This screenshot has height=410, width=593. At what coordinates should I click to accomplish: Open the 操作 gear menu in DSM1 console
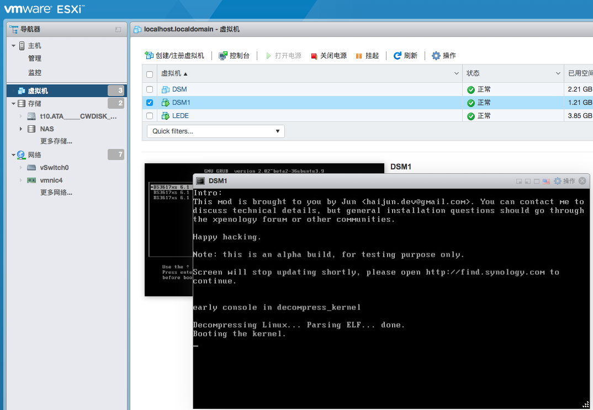click(564, 182)
